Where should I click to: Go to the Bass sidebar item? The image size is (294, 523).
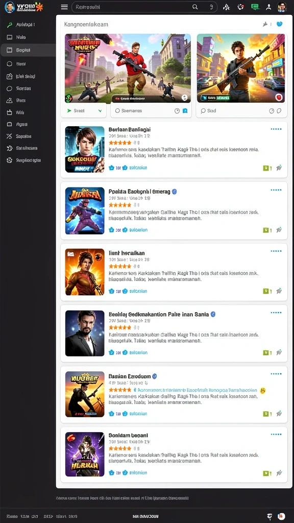point(20,100)
